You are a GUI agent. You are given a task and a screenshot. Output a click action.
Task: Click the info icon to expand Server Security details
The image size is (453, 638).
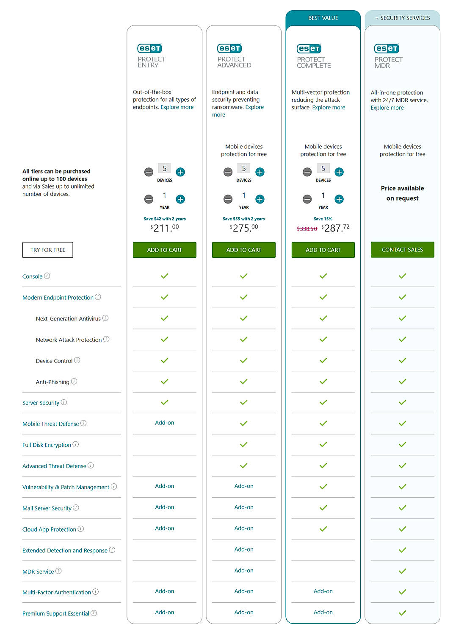click(64, 402)
